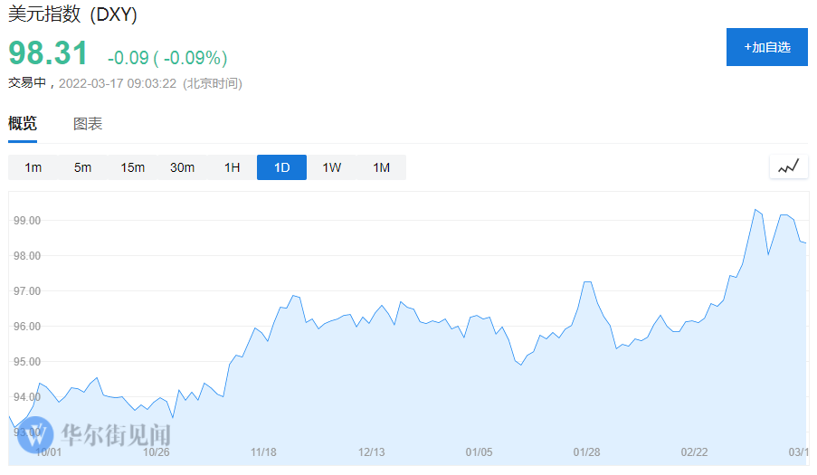Pick the 1H chart interval
Screen dimensions: 817x475
click(x=233, y=167)
